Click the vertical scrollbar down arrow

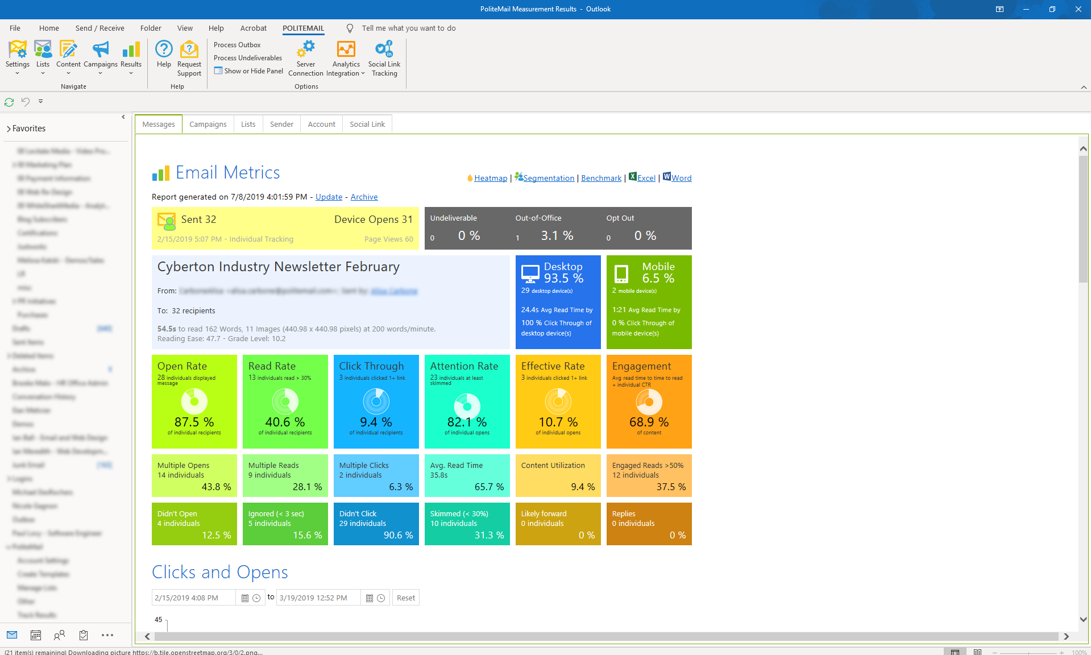click(x=1083, y=620)
